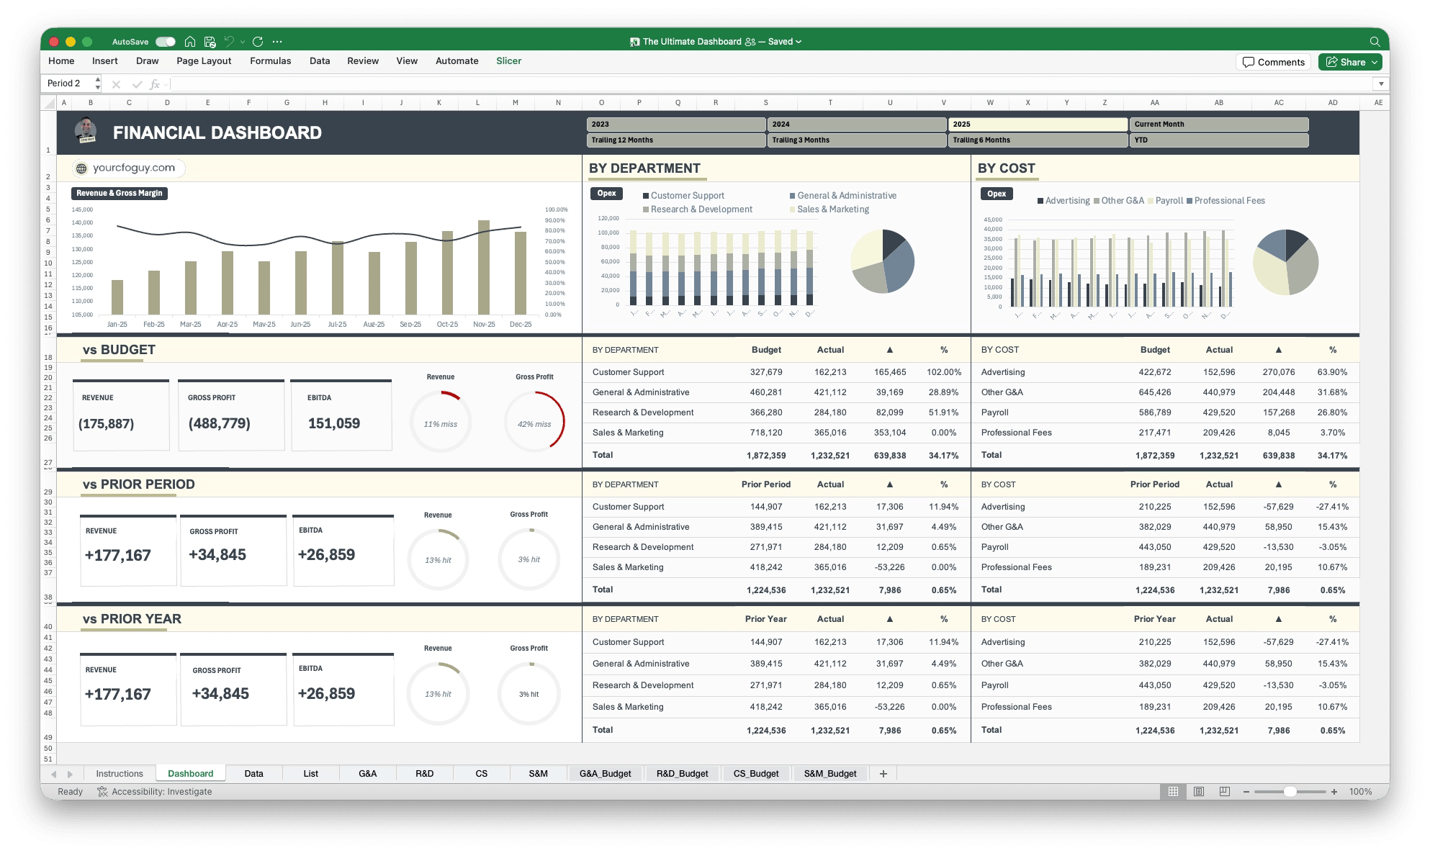Toggle the AutoSave switch
This screenshot has width=1430, height=853.
tap(166, 42)
